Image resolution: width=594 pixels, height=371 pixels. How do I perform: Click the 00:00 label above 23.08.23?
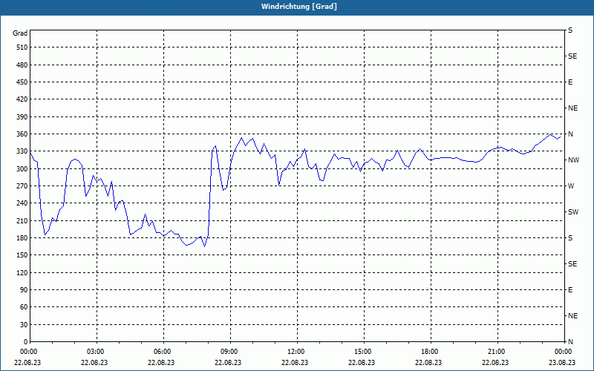coord(562,352)
